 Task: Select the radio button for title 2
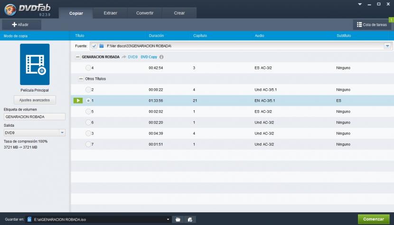point(88,90)
